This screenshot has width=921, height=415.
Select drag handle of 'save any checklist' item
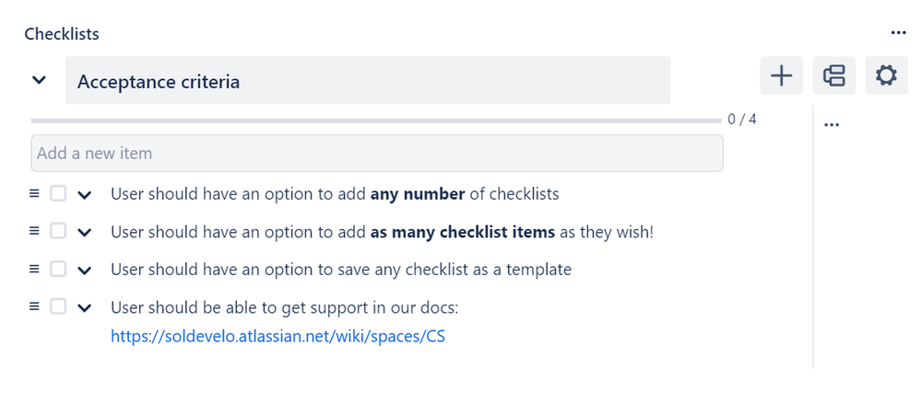click(34, 269)
